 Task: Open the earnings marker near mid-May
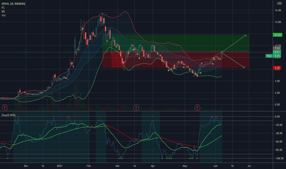[x=197, y=108]
